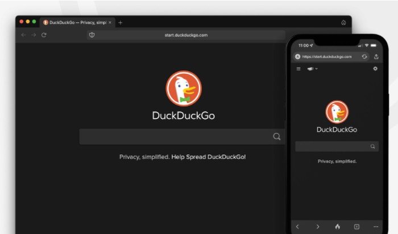Screen dimensions: 398x234
Task: Tap the back chevron in phone bottom bar
Action: 298,227
